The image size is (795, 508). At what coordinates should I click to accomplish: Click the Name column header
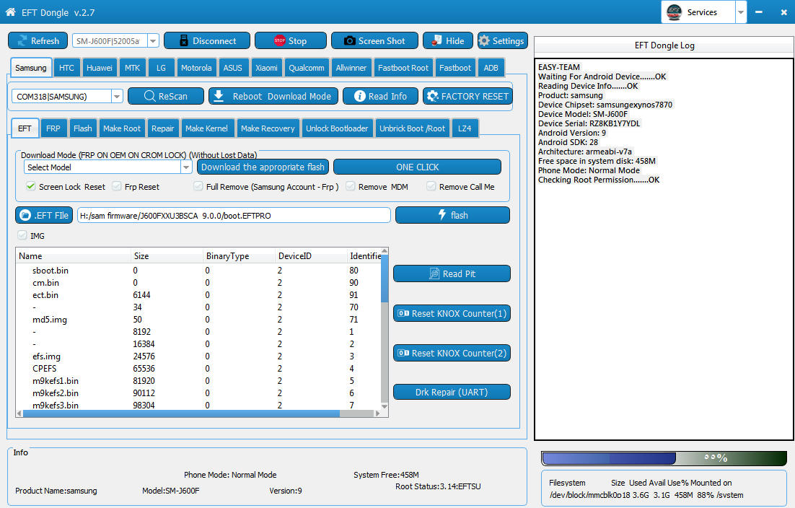click(x=74, y=256)
